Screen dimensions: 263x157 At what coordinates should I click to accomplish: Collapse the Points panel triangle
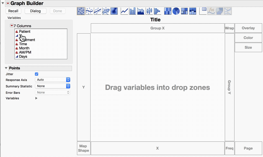pos(6,68)
